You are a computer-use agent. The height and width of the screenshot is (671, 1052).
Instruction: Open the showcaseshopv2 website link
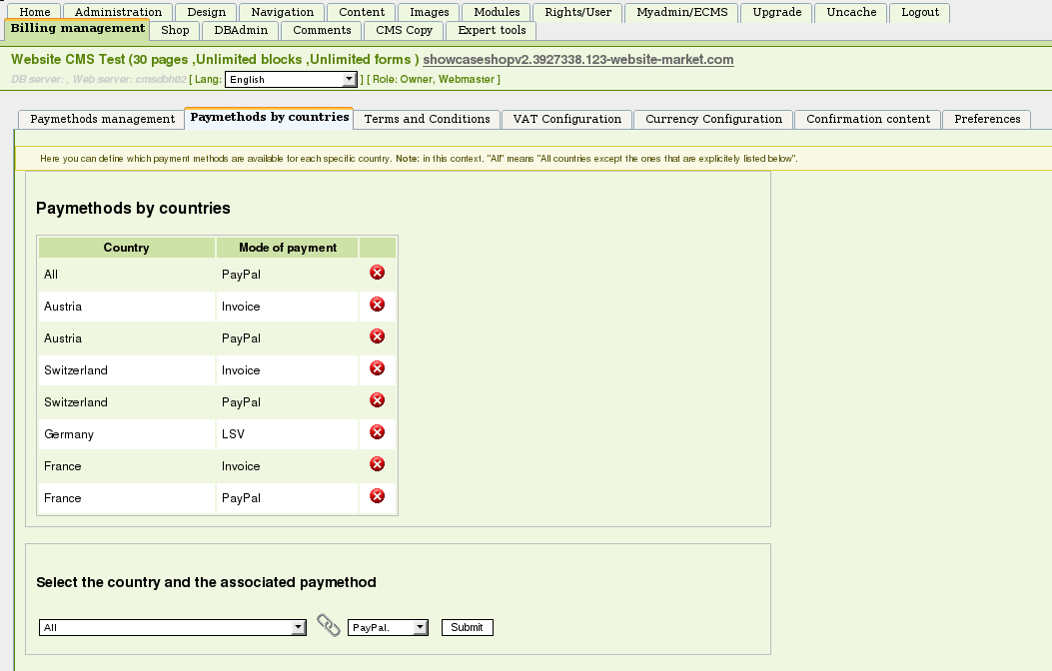pos(577,60)
